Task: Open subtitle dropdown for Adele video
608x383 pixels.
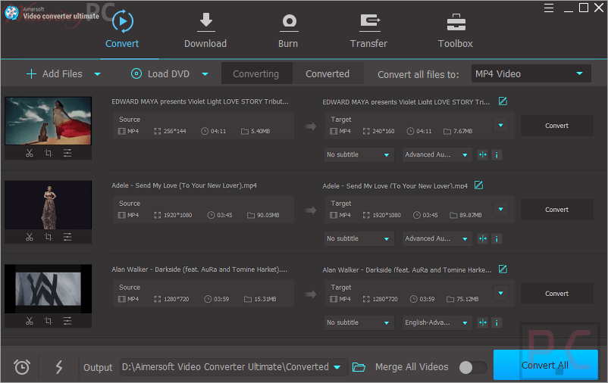Action: pos(359,238)
